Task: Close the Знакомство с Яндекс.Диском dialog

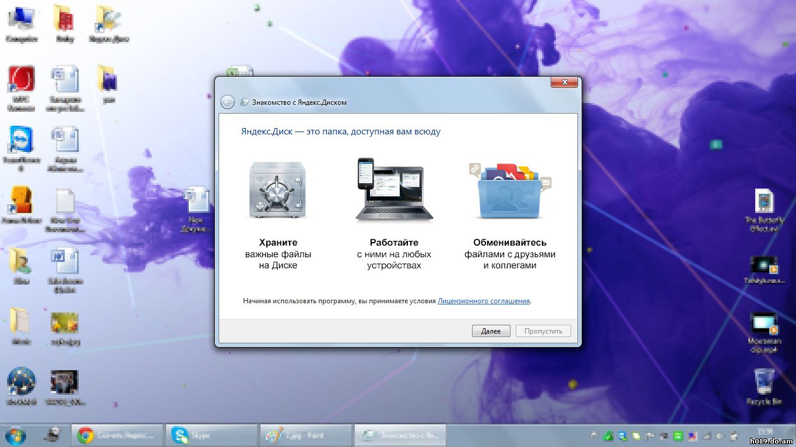Action: coord(564,83)
